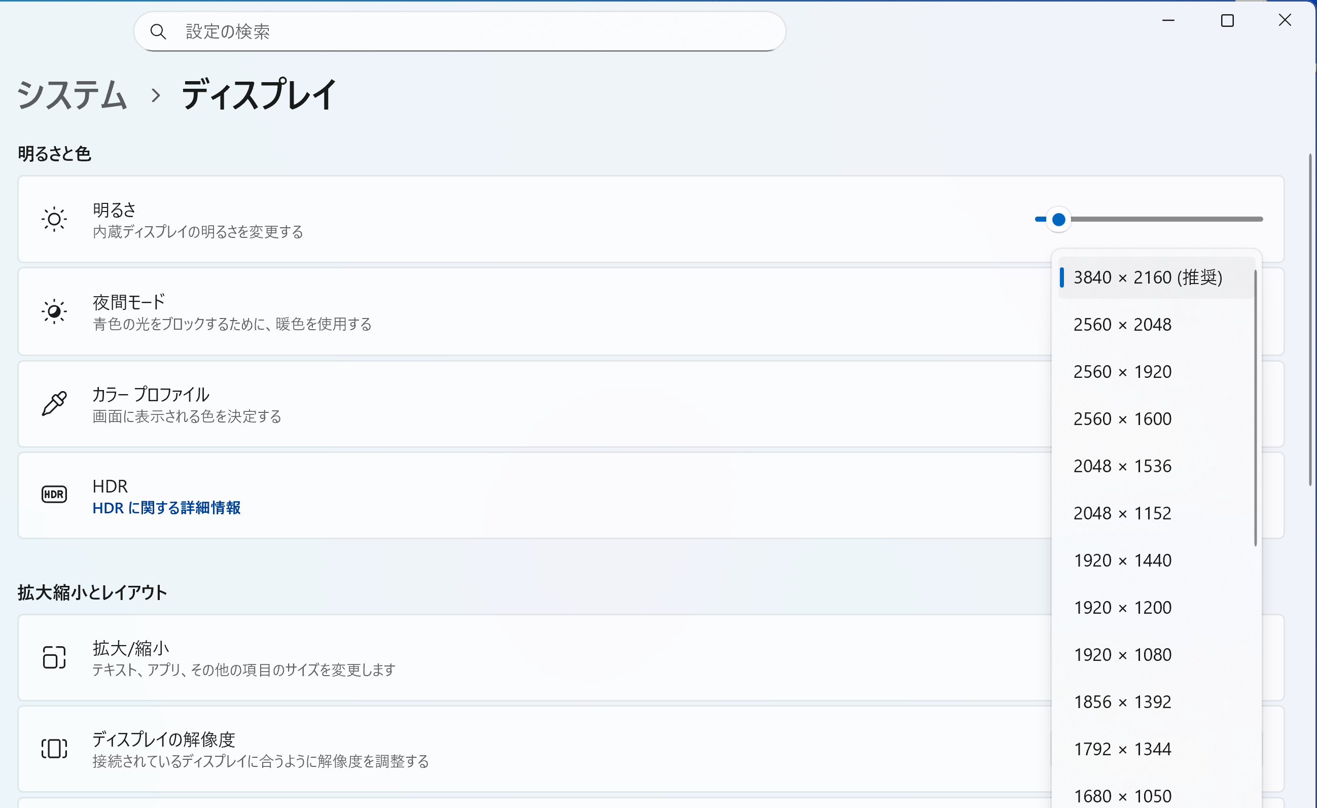The image size is (1317, 808).
Task: Click the search magnifier icon
Action: [158, 31]
